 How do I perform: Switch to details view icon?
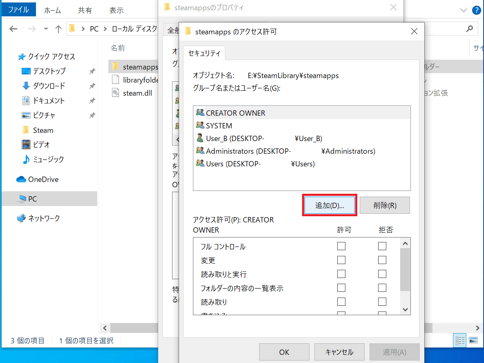pos(460,341)
